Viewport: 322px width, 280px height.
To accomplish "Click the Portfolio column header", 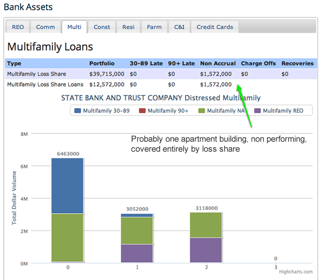I will click(x=102, y=64).
